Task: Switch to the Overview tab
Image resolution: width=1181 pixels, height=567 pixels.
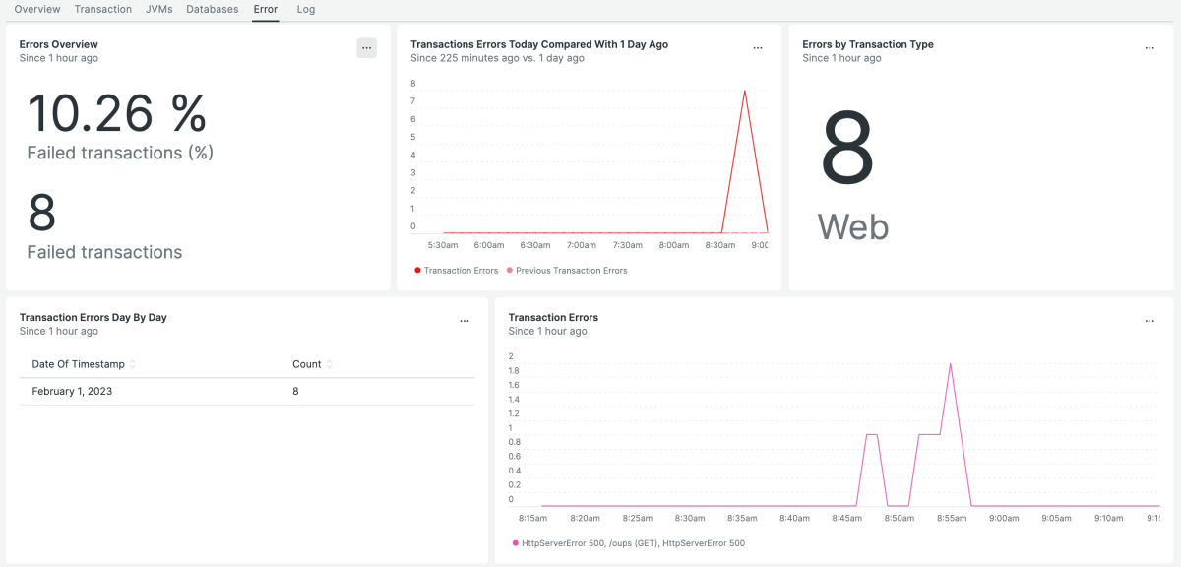Action: [x=37, y=9]
